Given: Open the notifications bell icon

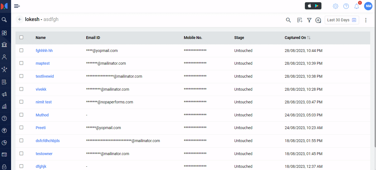Looking at the screenshot, I should pyautogui.click(x=357, y=6).
